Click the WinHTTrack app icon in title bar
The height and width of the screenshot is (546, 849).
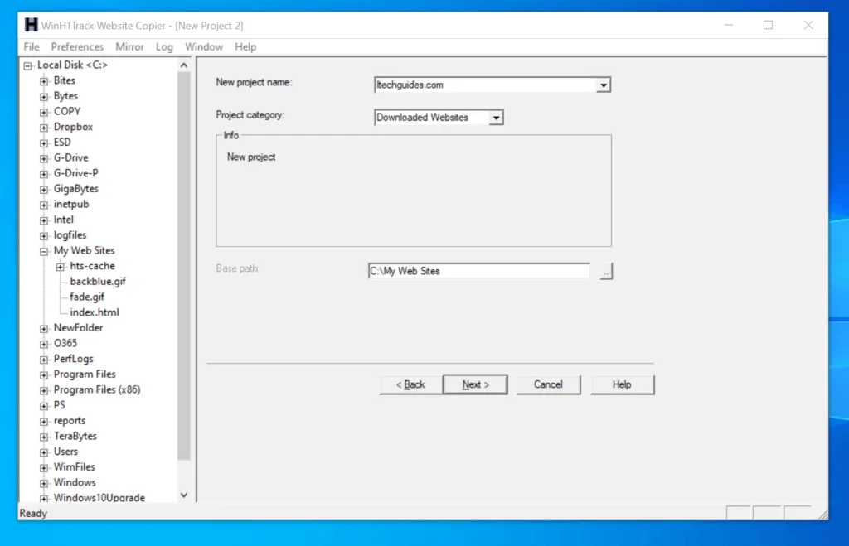point(31,25)
